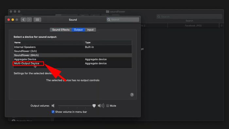Click the plus button in Finder window
This screenshot has width=229, height=129.
[221, 26]
